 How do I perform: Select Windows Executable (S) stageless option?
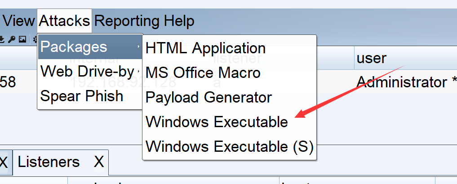(229, 146)
